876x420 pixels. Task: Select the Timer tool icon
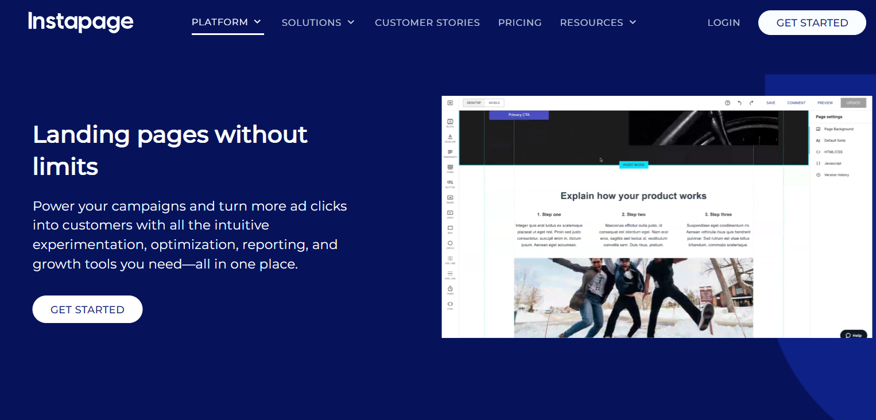click(x=450, y=290)
